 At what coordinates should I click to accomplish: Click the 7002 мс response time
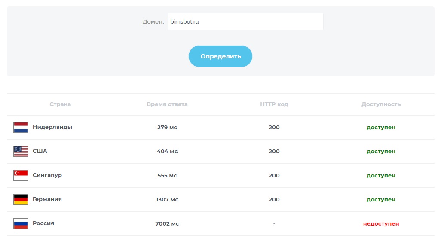click(167, 224)
